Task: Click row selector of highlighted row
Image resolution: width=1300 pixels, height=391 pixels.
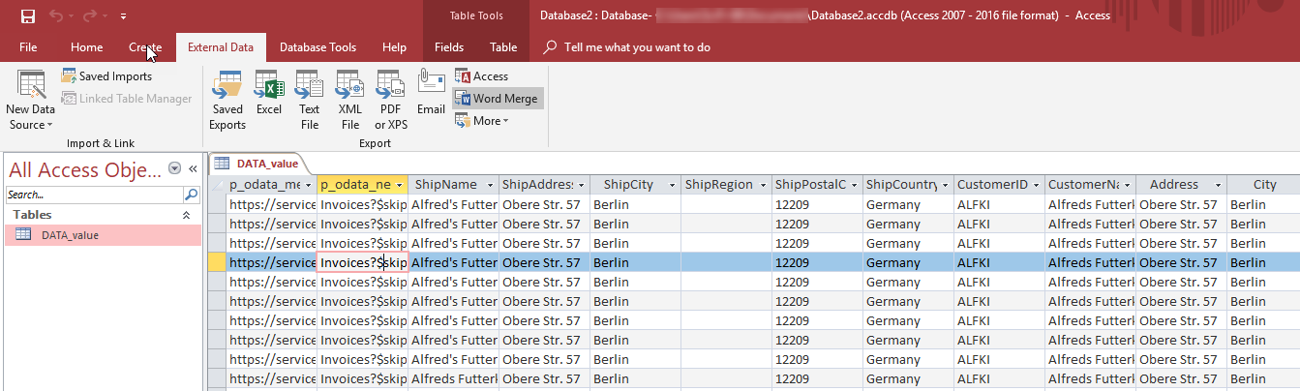Action: click(x=218, y=262)
